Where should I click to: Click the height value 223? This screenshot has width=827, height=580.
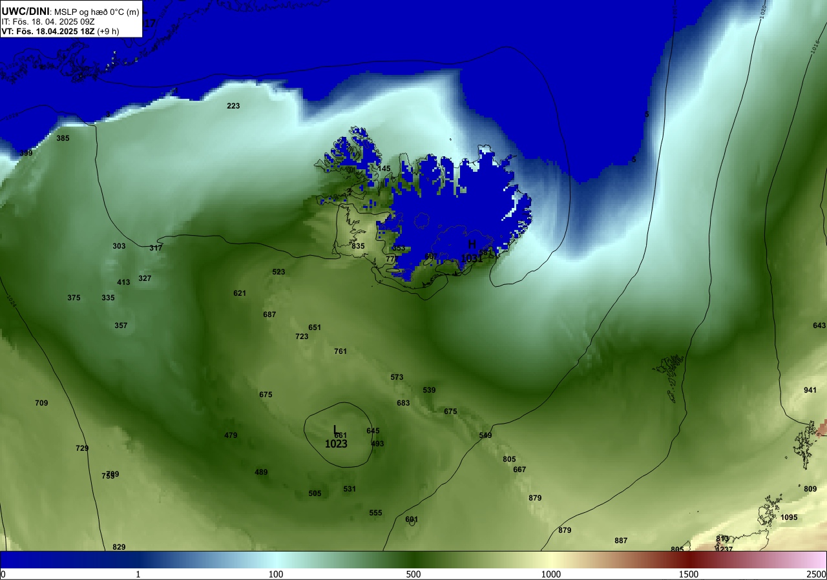[x=233, y=106]
